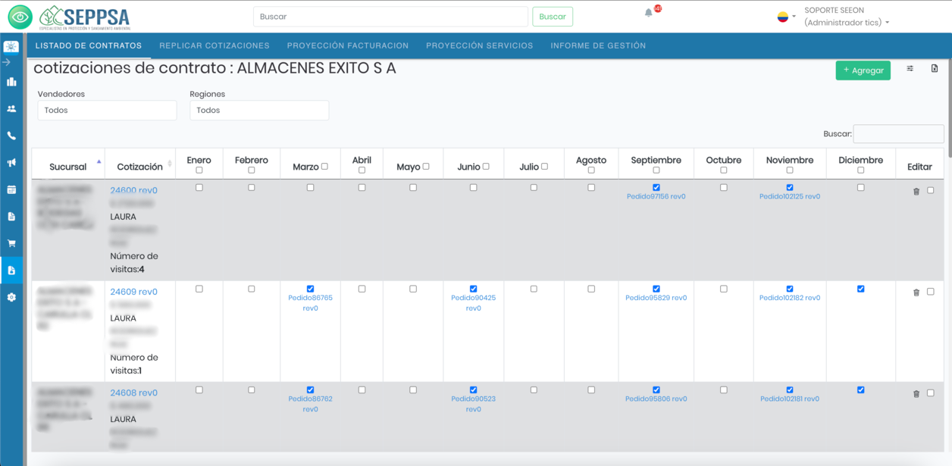952x466 pixels.
Task: Toggle the Febrero column header checkbox
Action: [x=252, y=170]
